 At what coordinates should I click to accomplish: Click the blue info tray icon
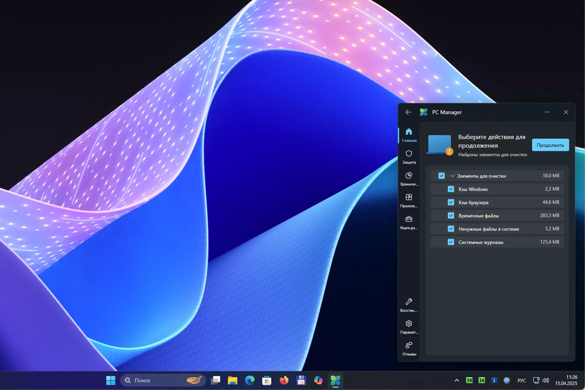coord(494,380)
